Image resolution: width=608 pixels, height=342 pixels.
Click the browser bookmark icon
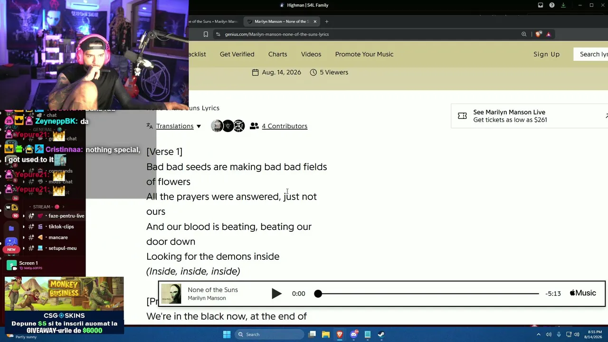(x=206, y=34)
